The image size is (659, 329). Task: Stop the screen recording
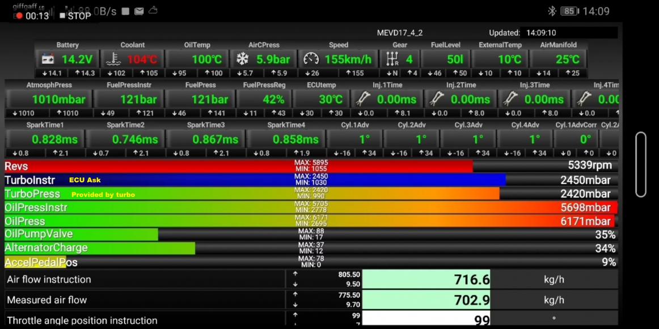tap(75, 16)
